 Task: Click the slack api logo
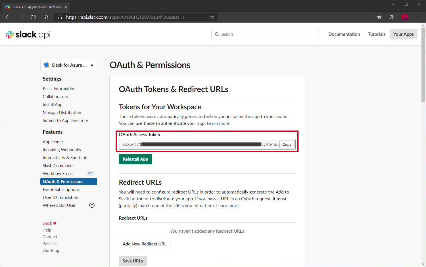(28, 35)
